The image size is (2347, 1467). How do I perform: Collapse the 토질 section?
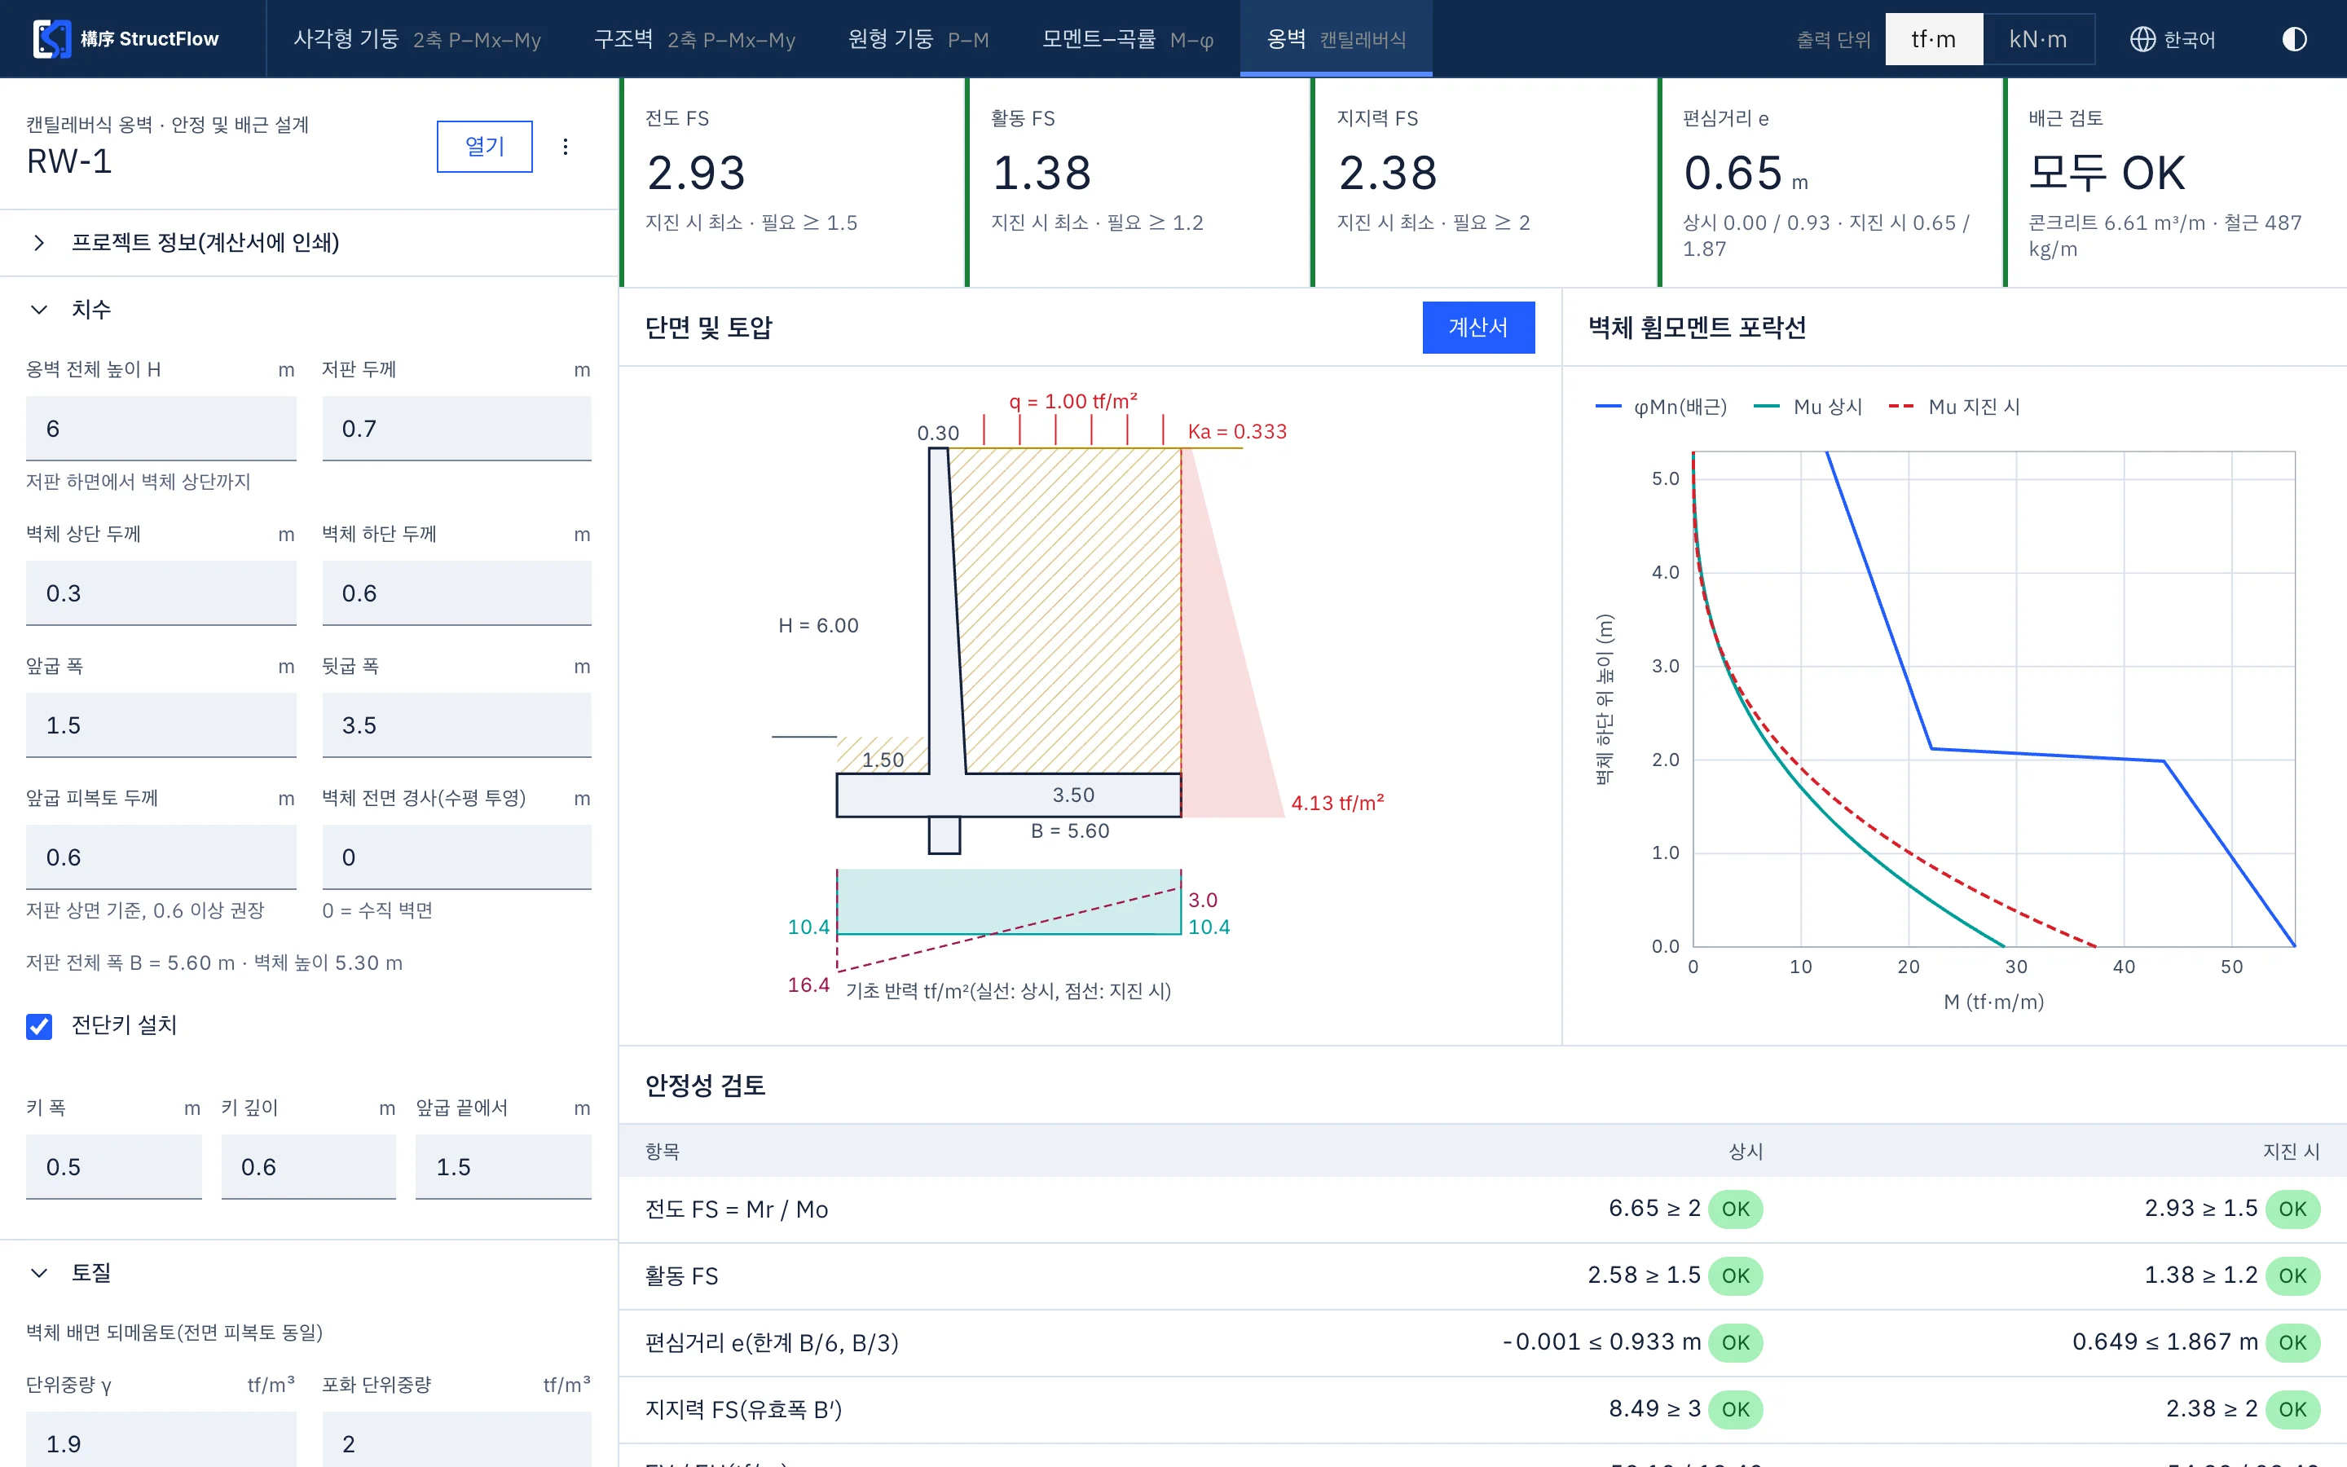pos(308,1272)
